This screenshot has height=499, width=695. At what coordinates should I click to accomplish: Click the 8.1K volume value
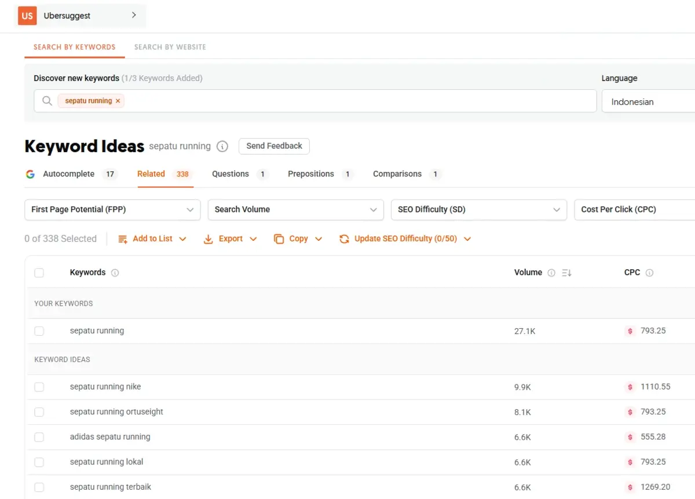tap(522, 412)
